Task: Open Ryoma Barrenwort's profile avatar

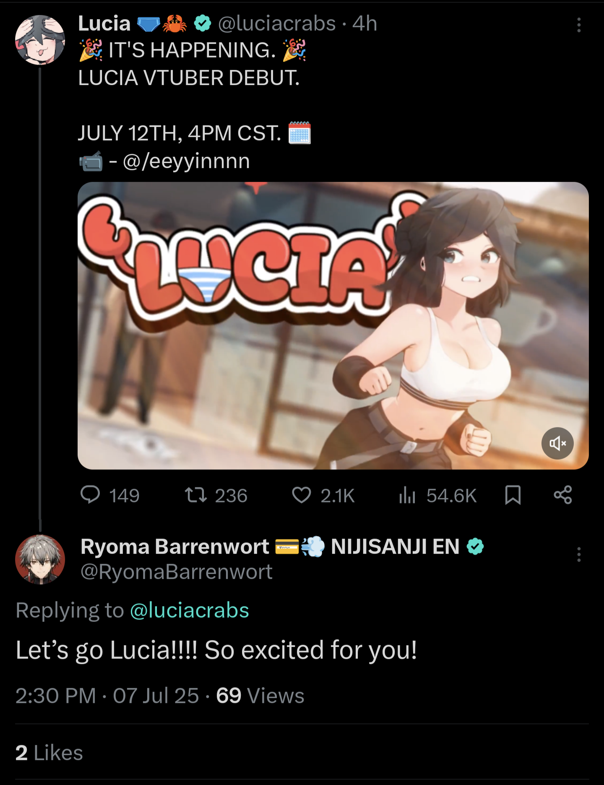Action: 40,559
